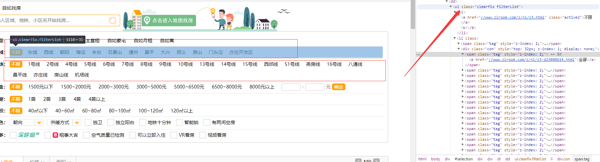Open the 朝向 dropdown
The image size is (600, 162).
point(27,122)
